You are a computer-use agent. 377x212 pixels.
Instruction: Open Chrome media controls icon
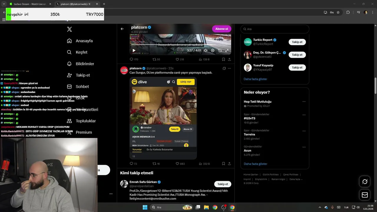358,12
